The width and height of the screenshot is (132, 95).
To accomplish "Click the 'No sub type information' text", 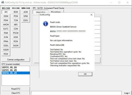I will coord(61,40).
